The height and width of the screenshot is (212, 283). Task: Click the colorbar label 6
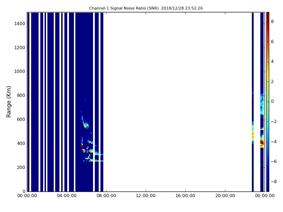click(272, 42)
